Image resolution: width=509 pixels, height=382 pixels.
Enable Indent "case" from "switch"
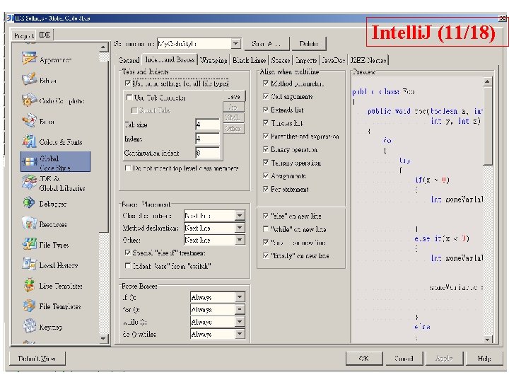click(128, 266)
